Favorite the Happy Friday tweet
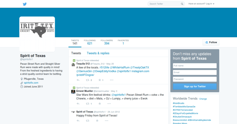The width and height of the screenshot is (237, 124). point(97,120)
